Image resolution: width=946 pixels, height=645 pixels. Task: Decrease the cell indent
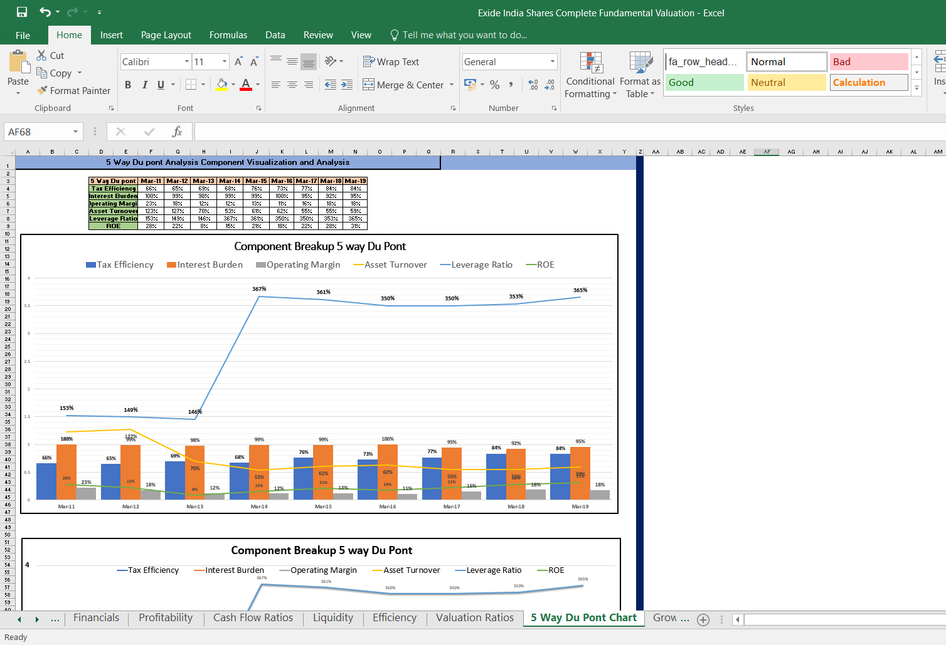331,84
